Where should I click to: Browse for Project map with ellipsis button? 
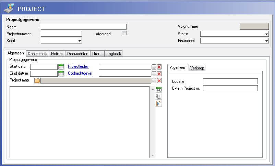point(154,80)
